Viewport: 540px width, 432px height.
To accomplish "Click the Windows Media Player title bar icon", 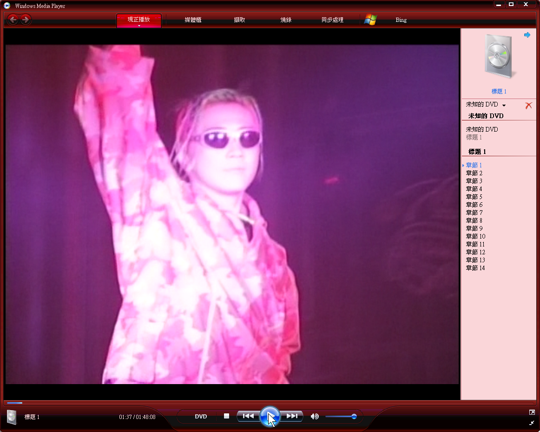I will (x=7, y=6).
